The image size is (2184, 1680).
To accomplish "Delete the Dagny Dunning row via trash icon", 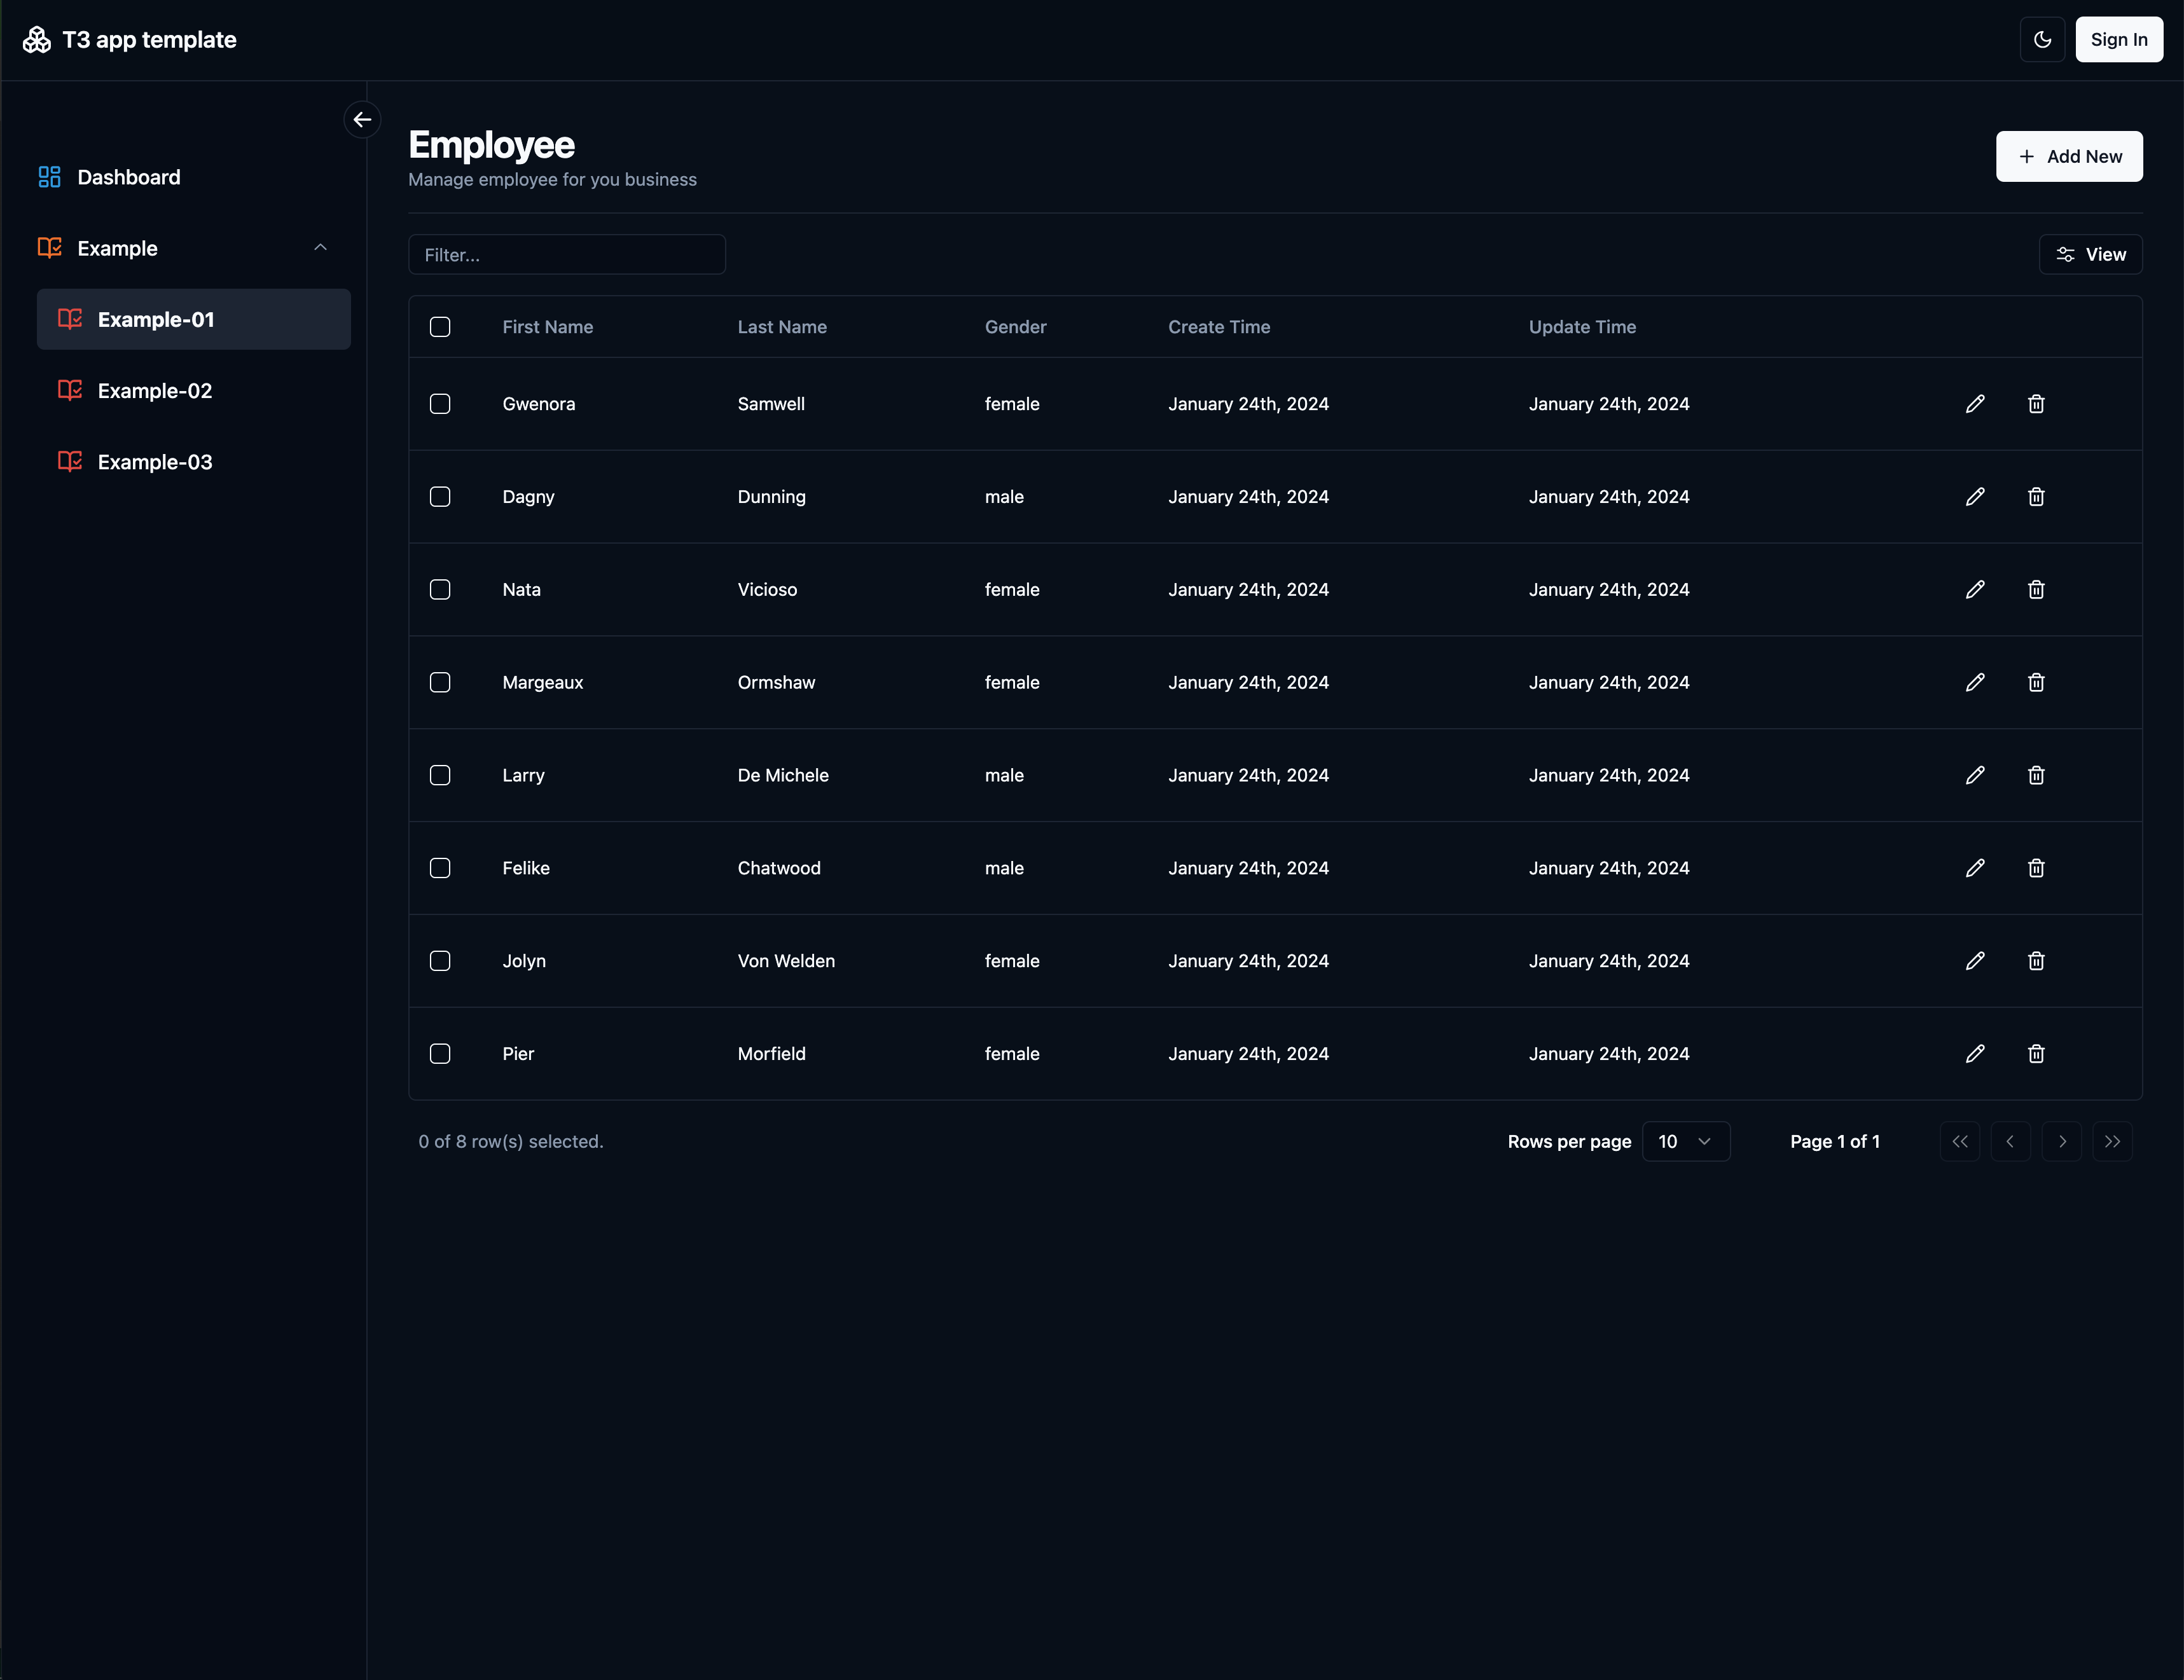I will tap(2036, 497).
